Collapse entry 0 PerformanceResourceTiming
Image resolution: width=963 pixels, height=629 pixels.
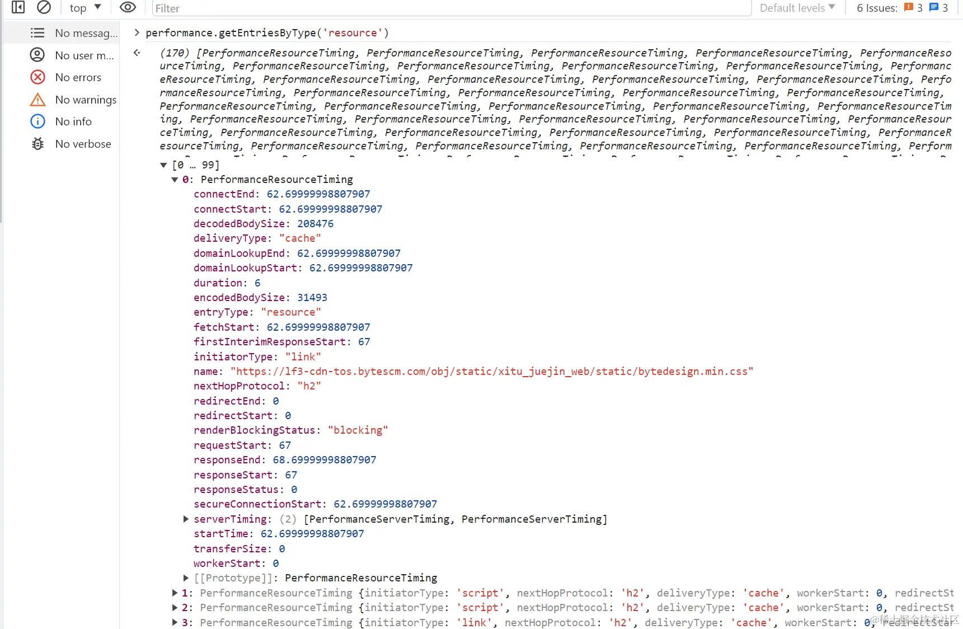(x=175, y=180)
